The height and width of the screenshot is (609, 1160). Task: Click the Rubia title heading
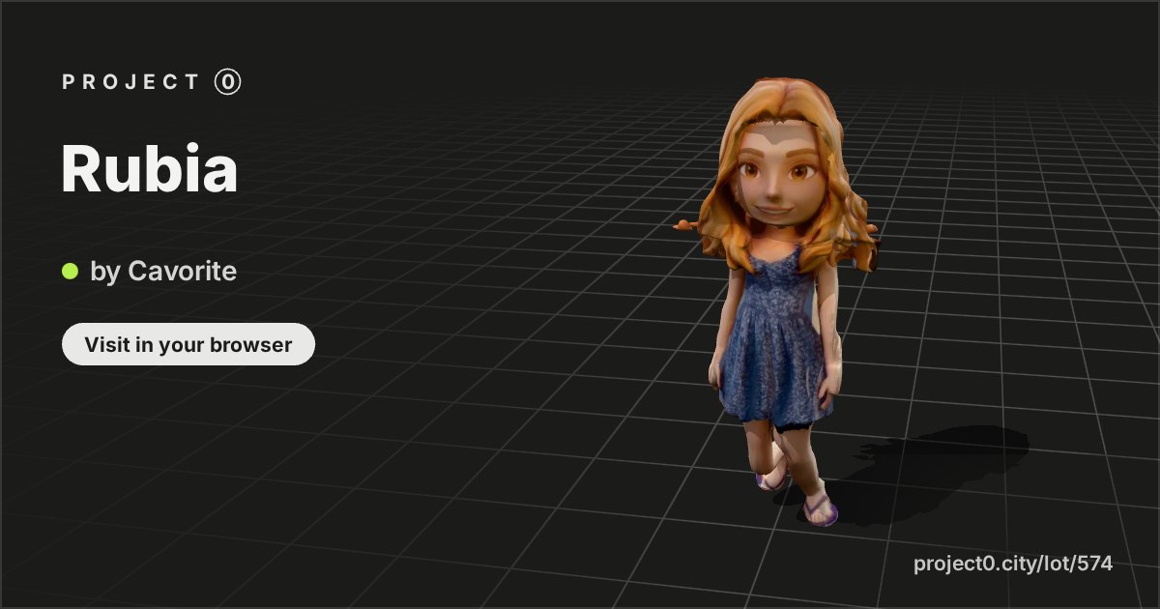coord(150,169)
